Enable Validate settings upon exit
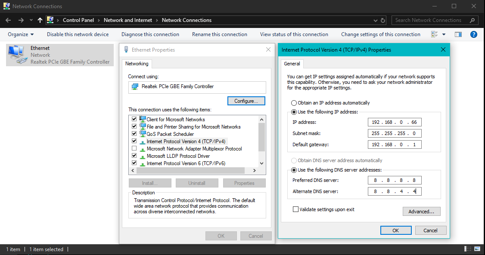The height and width of the screenshot is (255, 485). (x=296, y=209)
